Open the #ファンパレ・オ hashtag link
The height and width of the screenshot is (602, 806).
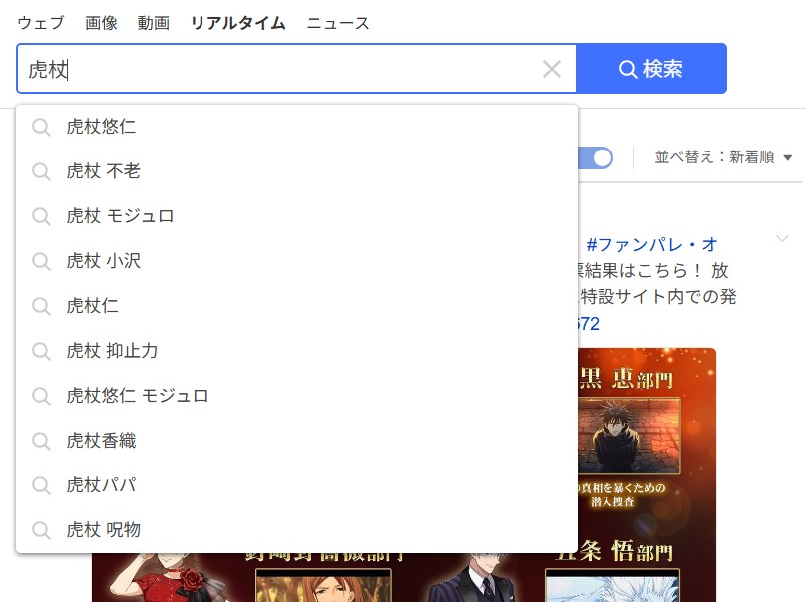651,245
